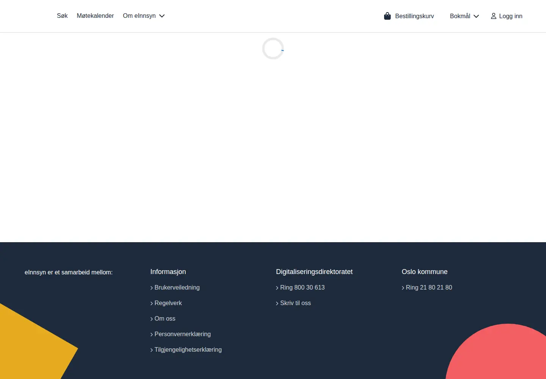
Task: Click the Digitaliseringsdirektoratet footer heading
Action: (x=314, y=272)
